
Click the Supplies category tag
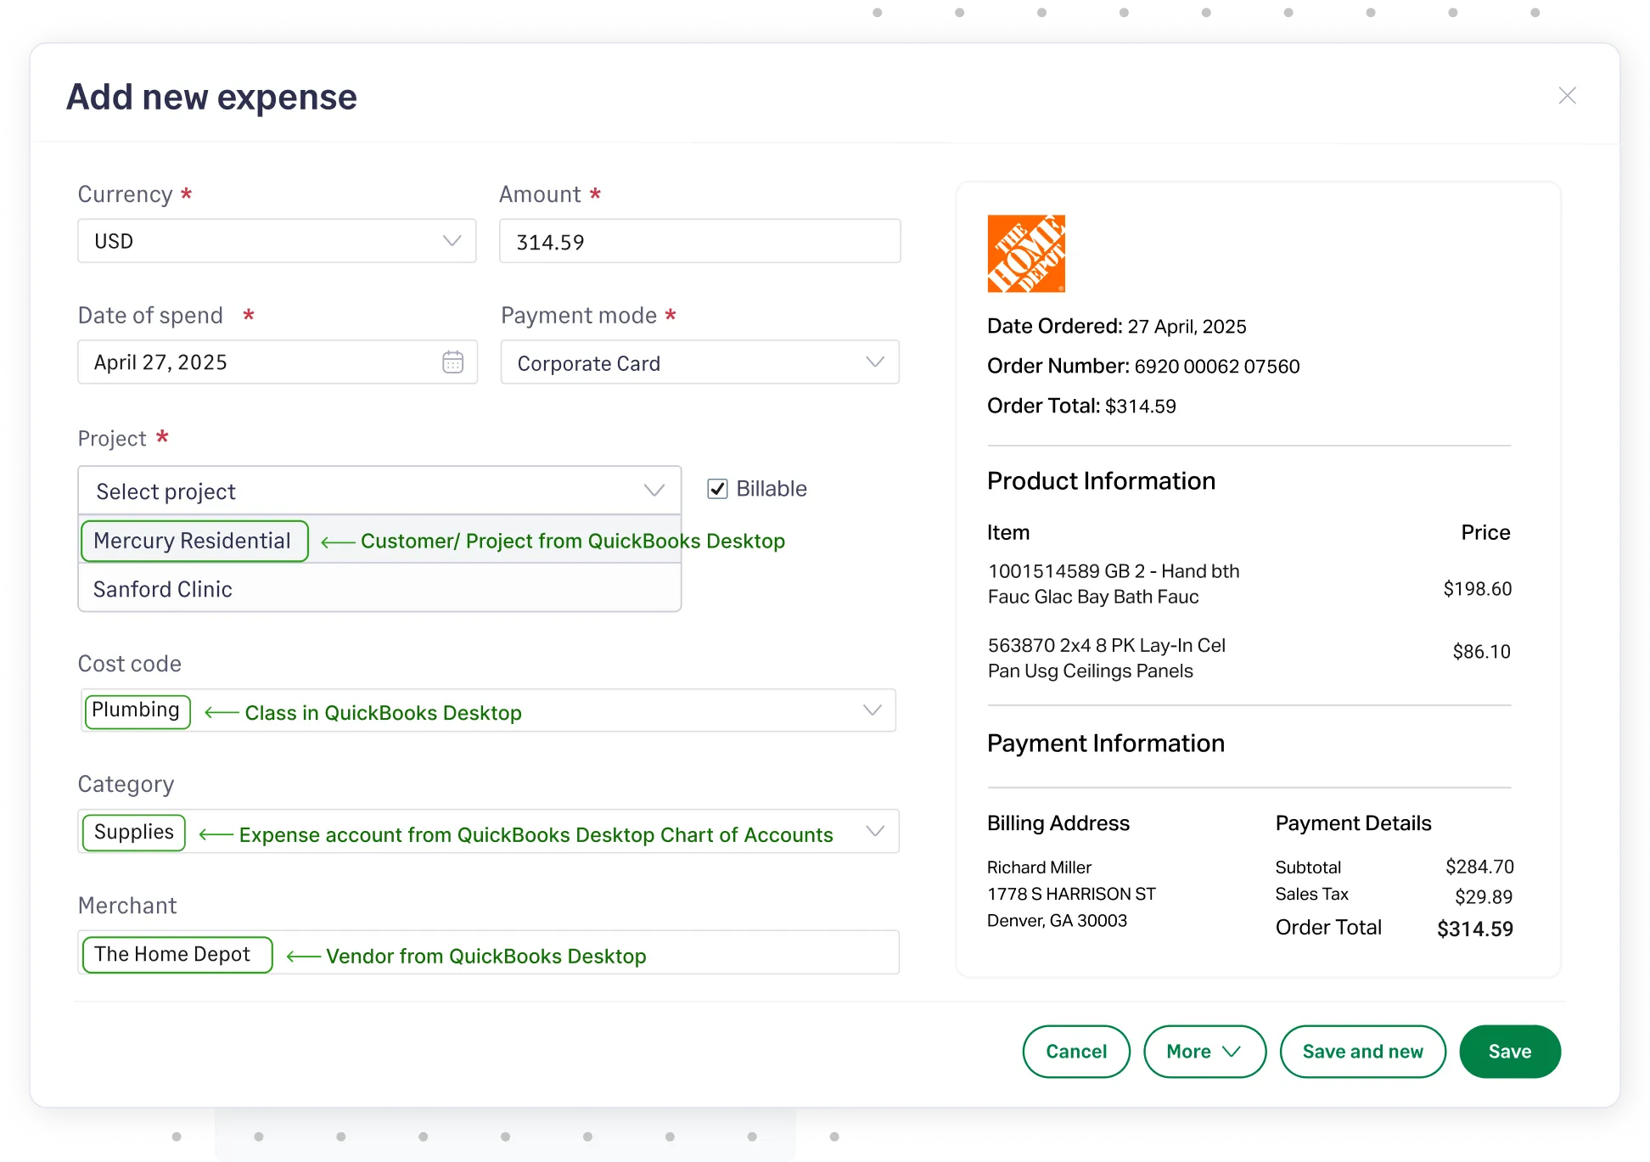(132, 832)
